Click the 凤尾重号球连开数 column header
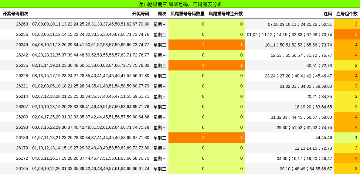The height and width of the screenshot is (174, 360). click(226, 14)
